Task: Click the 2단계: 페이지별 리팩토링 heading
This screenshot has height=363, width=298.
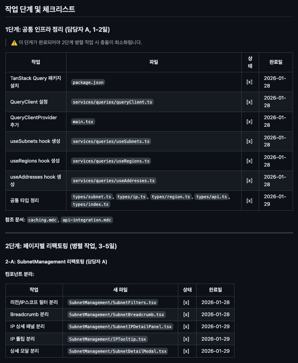Action: [61, 246]
